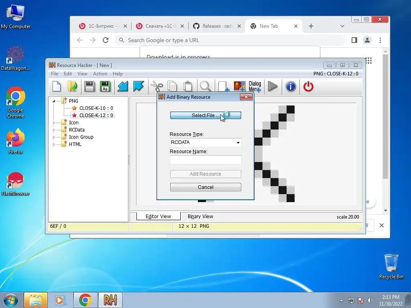This screenshot has width=411, height=308.
Task: Click the Cancel button in dialog
Action: [x=205, y=187]
